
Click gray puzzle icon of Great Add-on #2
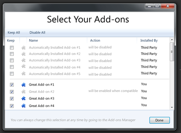pyautogui.click(x=24, y=92)
